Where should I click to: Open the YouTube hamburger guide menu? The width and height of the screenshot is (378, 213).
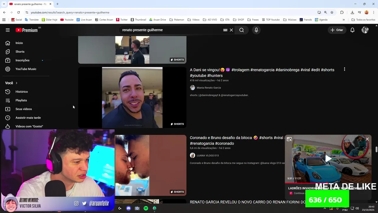click(x=8, y=30)
